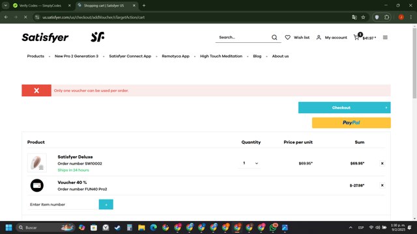Image resolution: width=417 pixels, height=234 pixels.
Task: Click the Enter item number field
Action: point(63,204)
